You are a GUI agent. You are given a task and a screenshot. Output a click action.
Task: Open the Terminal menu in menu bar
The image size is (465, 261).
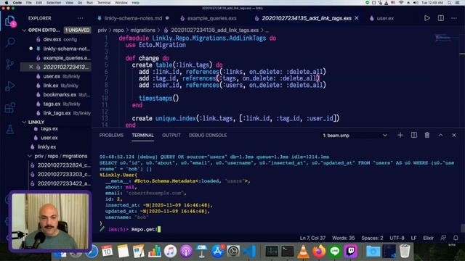[x=104, y=3]
